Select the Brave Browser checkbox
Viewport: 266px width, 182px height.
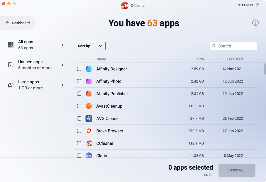[x=79, y=131]
